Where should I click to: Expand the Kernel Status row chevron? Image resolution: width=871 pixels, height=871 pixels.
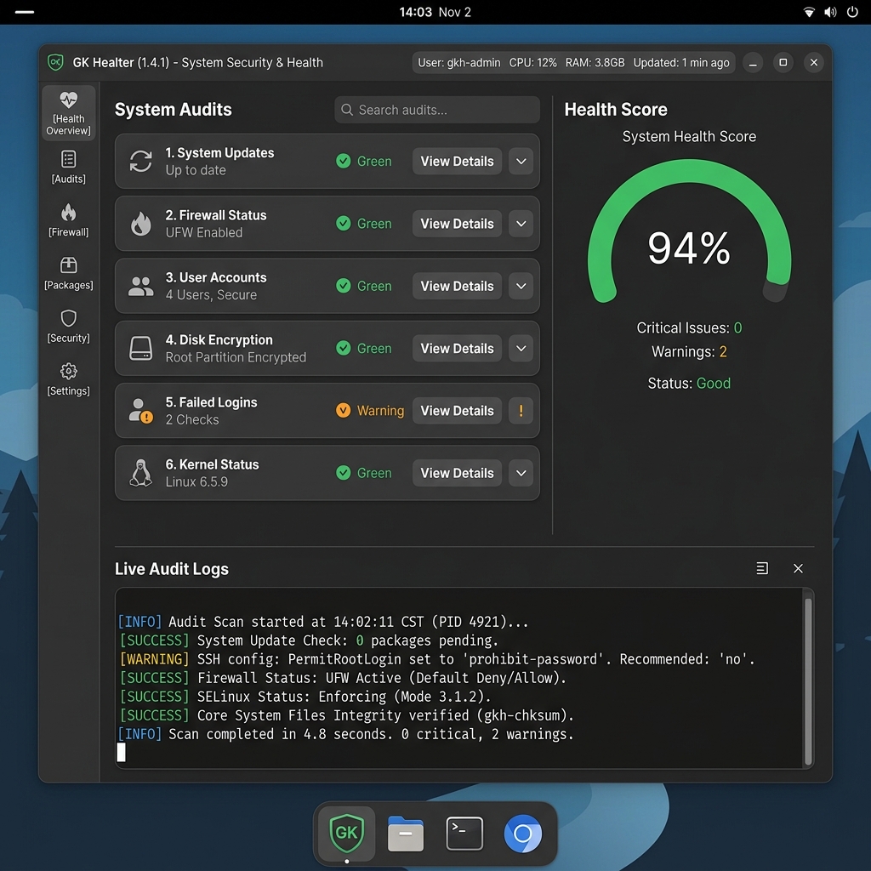521,473
